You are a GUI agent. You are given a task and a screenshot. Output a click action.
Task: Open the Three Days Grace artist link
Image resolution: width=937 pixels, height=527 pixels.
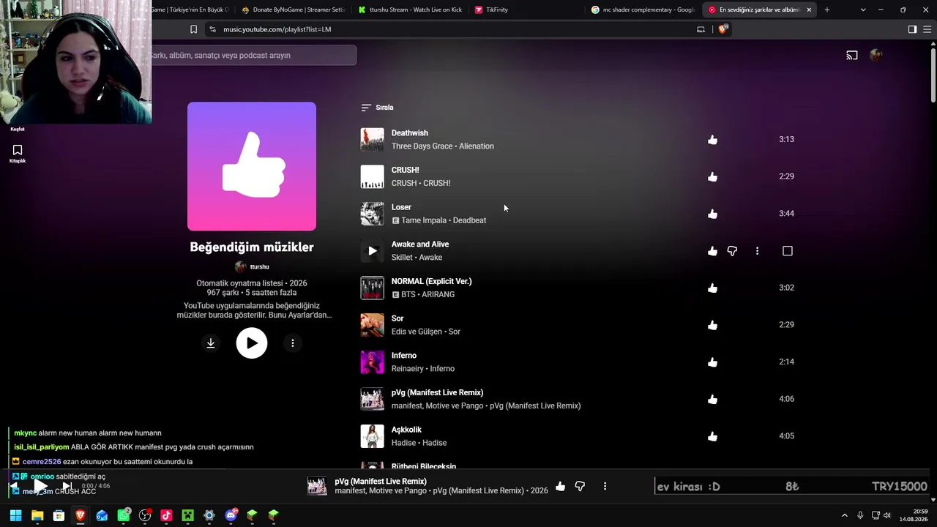[422, 146]
